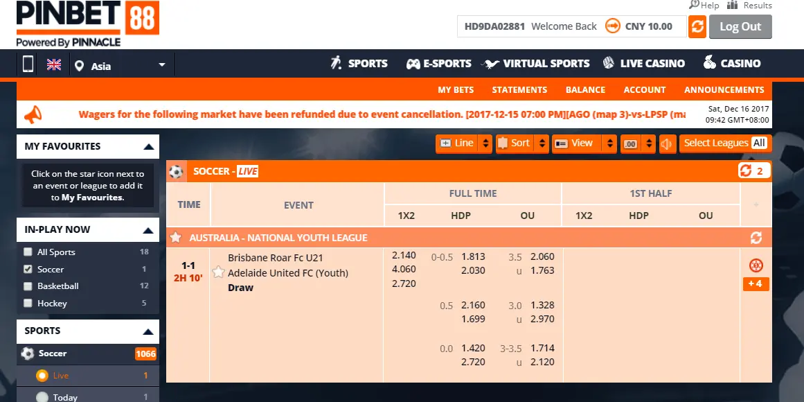Mute sound using the speaker icon
This screenshot has height=402, width=804.
[667, 143]
